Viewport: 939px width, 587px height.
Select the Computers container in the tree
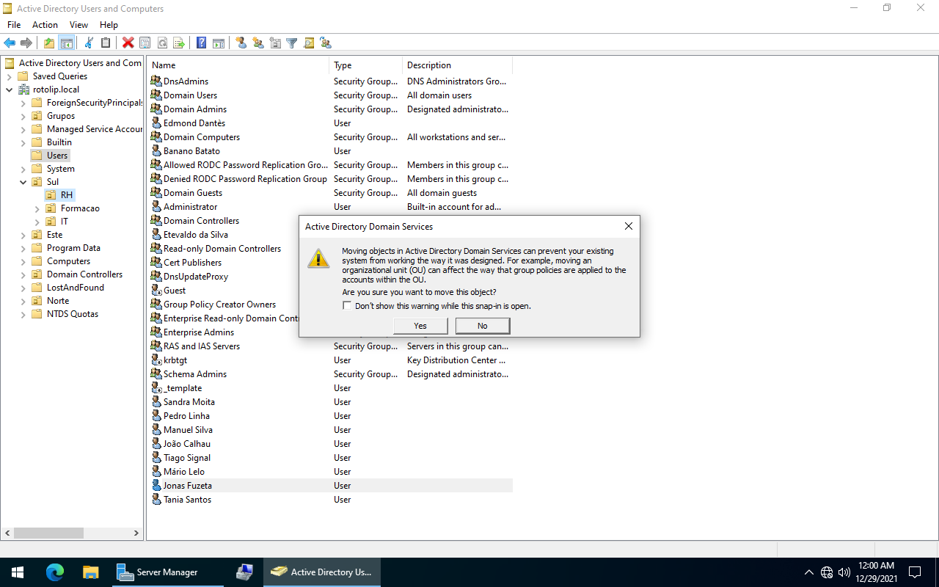point(68,261)
